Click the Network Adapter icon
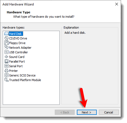 [7, 47]
